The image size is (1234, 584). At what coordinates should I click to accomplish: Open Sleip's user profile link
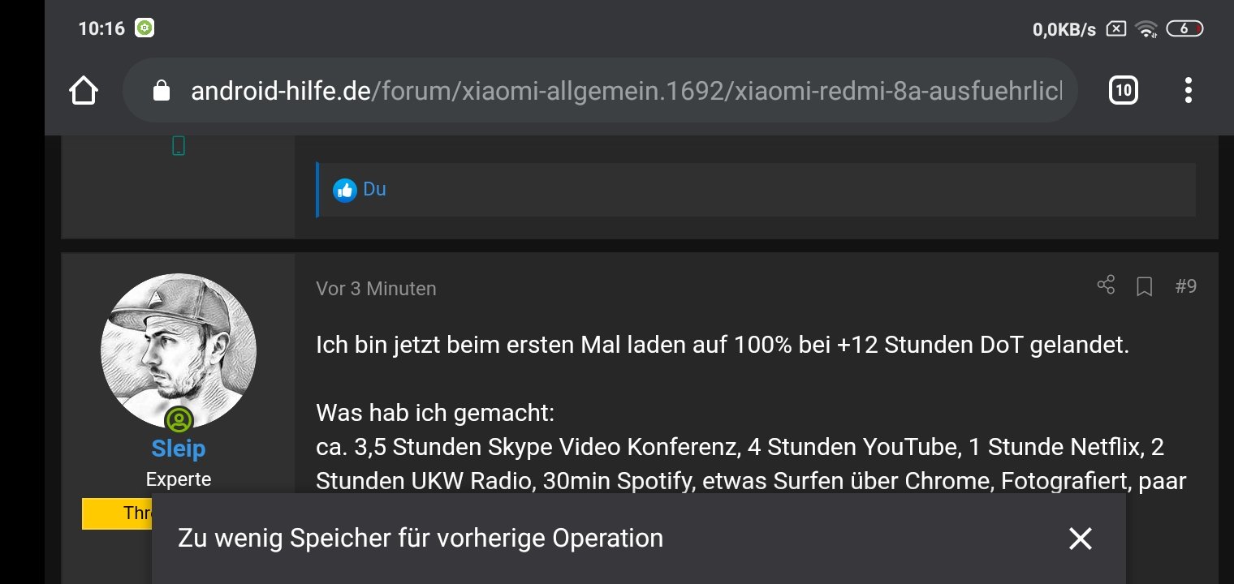(x=179, y=448)
